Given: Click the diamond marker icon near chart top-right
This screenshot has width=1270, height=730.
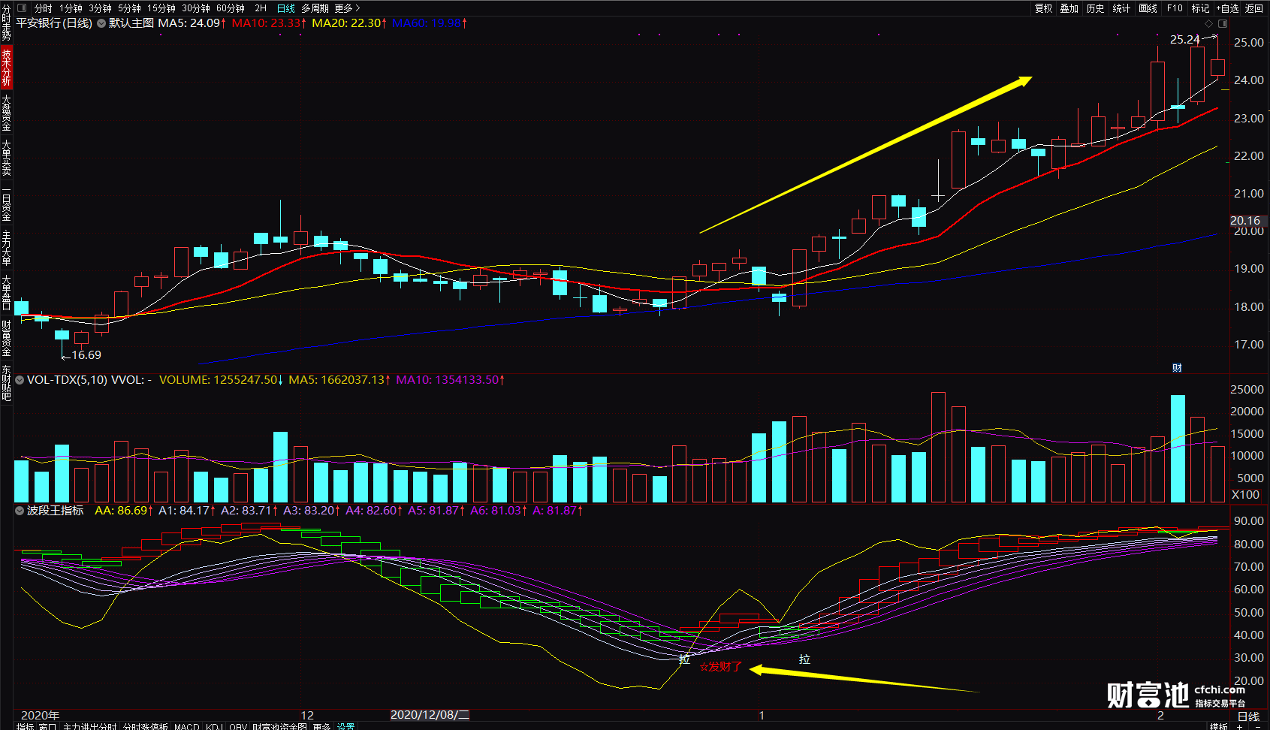Looking at the screenshot, I should 1208,24.
